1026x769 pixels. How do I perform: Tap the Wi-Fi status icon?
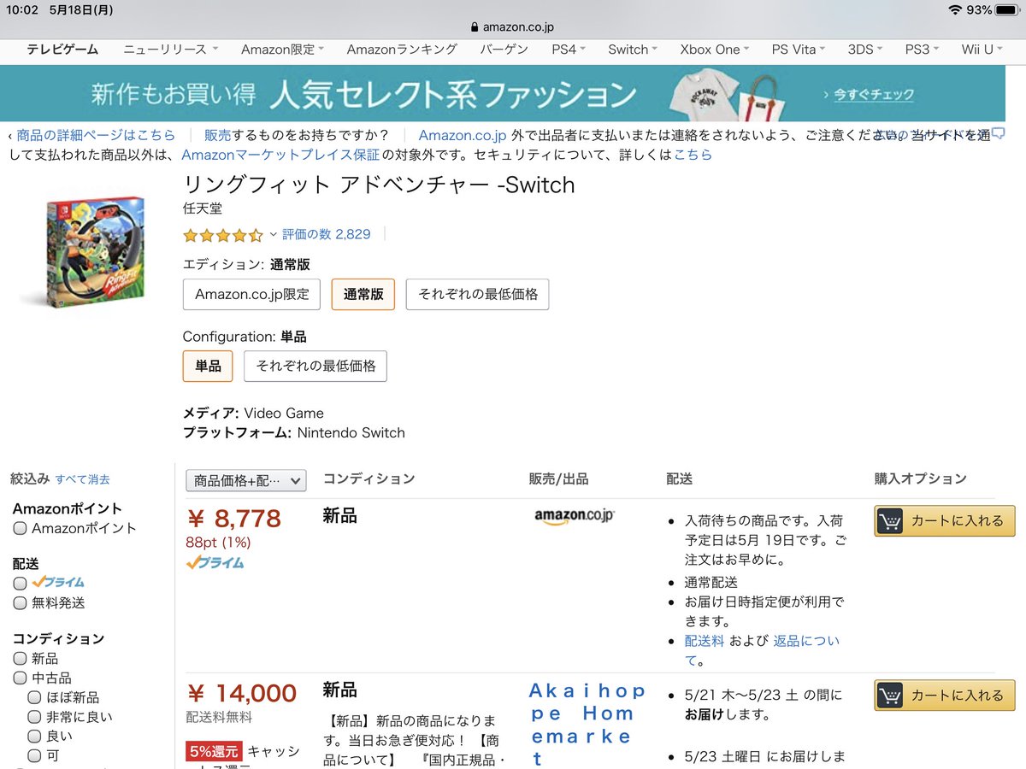(954, 10)
